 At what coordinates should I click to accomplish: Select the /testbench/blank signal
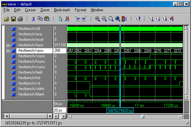[31, 94]
